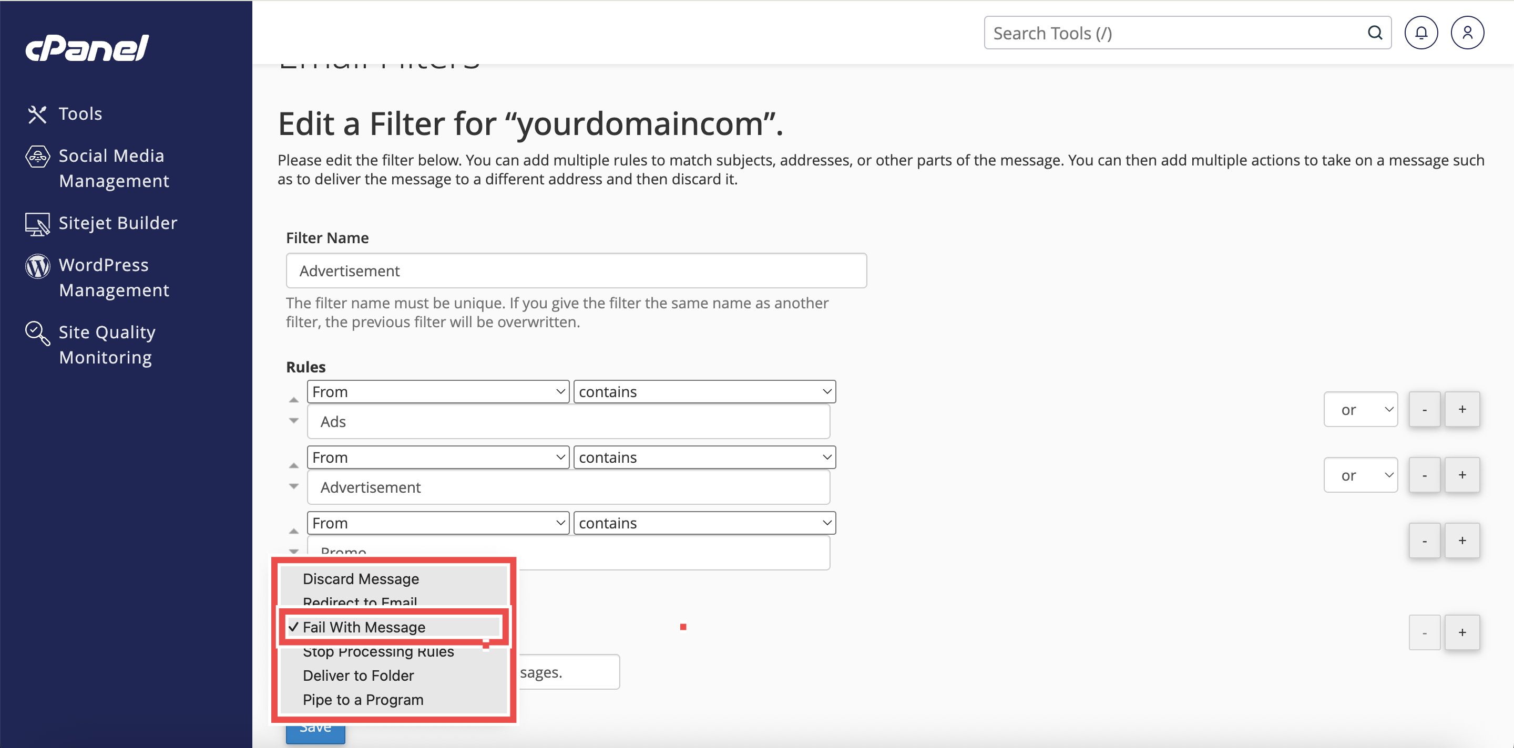The width and height of the screenshot is (1514, 748).
Task: Pick Pipe to a Program option
Action: pos(363,699)
